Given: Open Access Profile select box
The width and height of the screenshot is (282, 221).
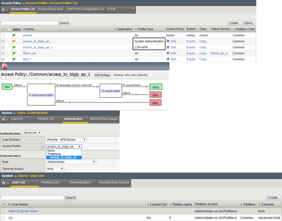Looking at the screenshot, I should [64, 147].
